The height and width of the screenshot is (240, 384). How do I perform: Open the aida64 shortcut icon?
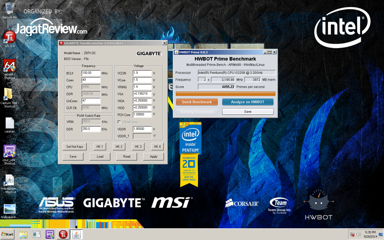pos(10,69)
